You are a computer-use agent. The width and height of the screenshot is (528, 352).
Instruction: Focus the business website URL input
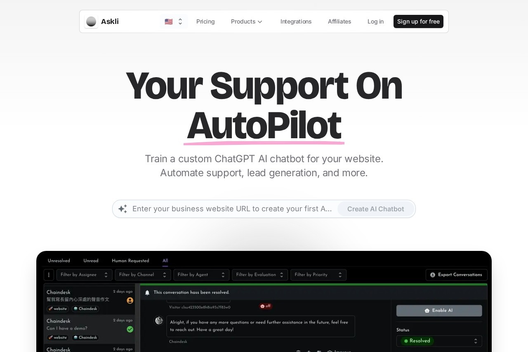click(232, 209)
